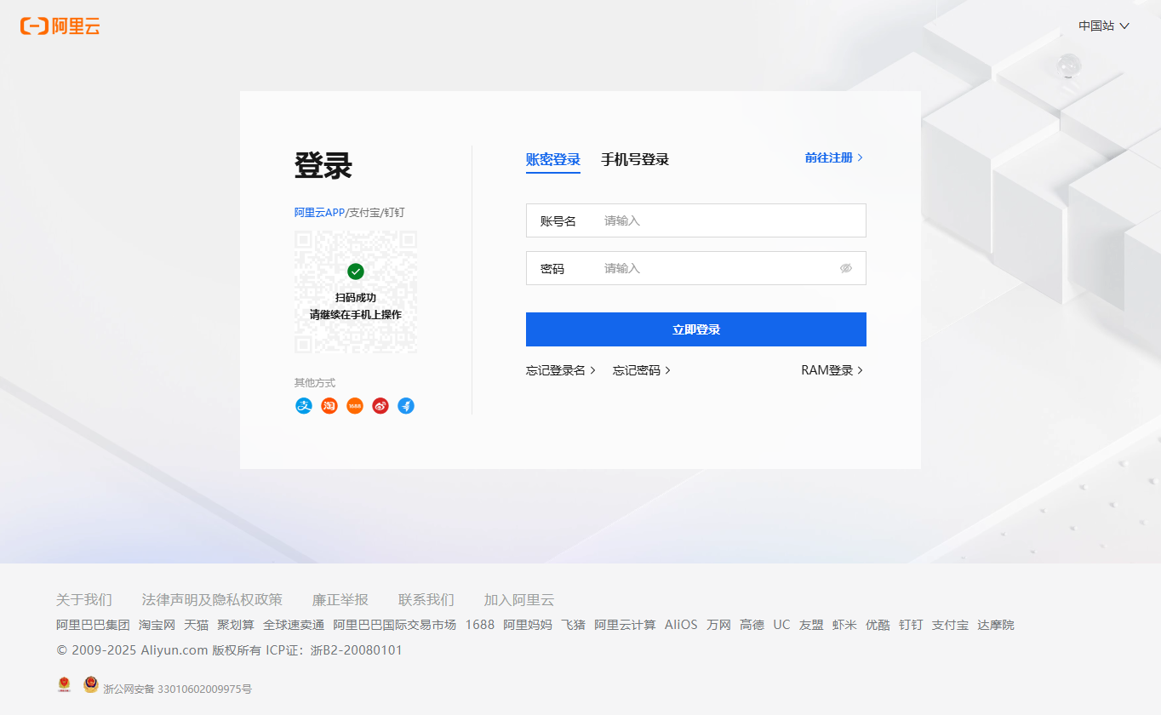
Task: Toggle password visibility with the eye icon
Action: click(x=846, y=268)
